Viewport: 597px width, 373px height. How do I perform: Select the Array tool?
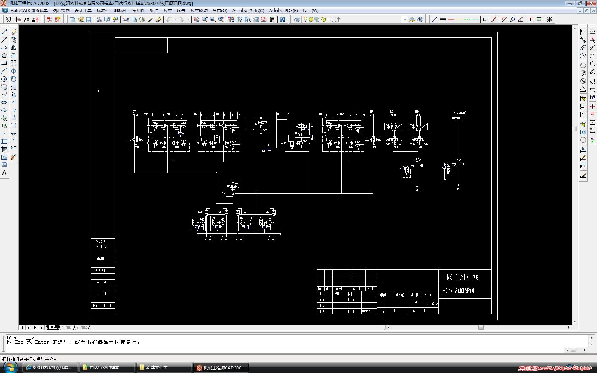click(x=14, y=63)
